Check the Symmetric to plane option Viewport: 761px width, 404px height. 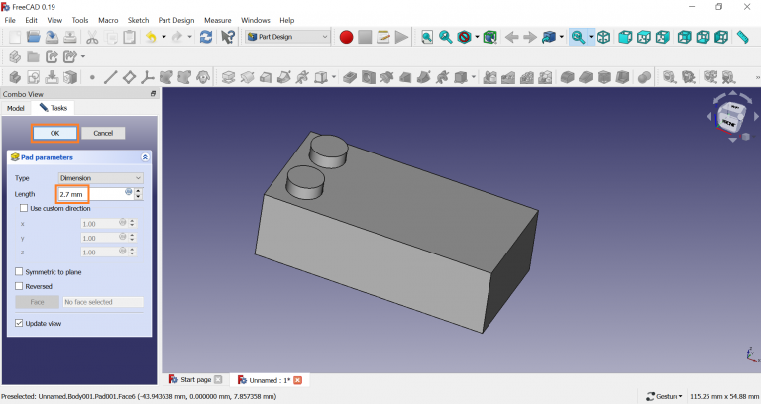(x=19, y=271)
